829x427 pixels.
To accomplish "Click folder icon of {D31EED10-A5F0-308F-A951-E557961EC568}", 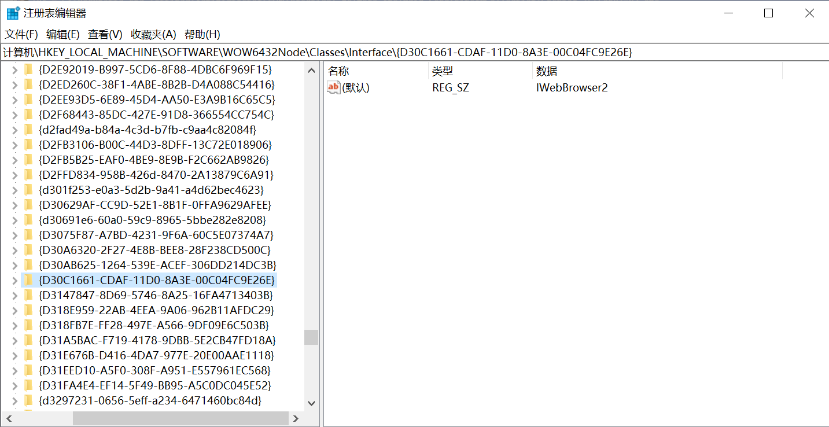I will [x=28, y=370].
